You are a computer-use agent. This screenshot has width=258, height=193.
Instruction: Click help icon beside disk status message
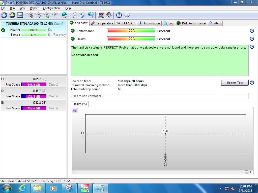point(252,47)
